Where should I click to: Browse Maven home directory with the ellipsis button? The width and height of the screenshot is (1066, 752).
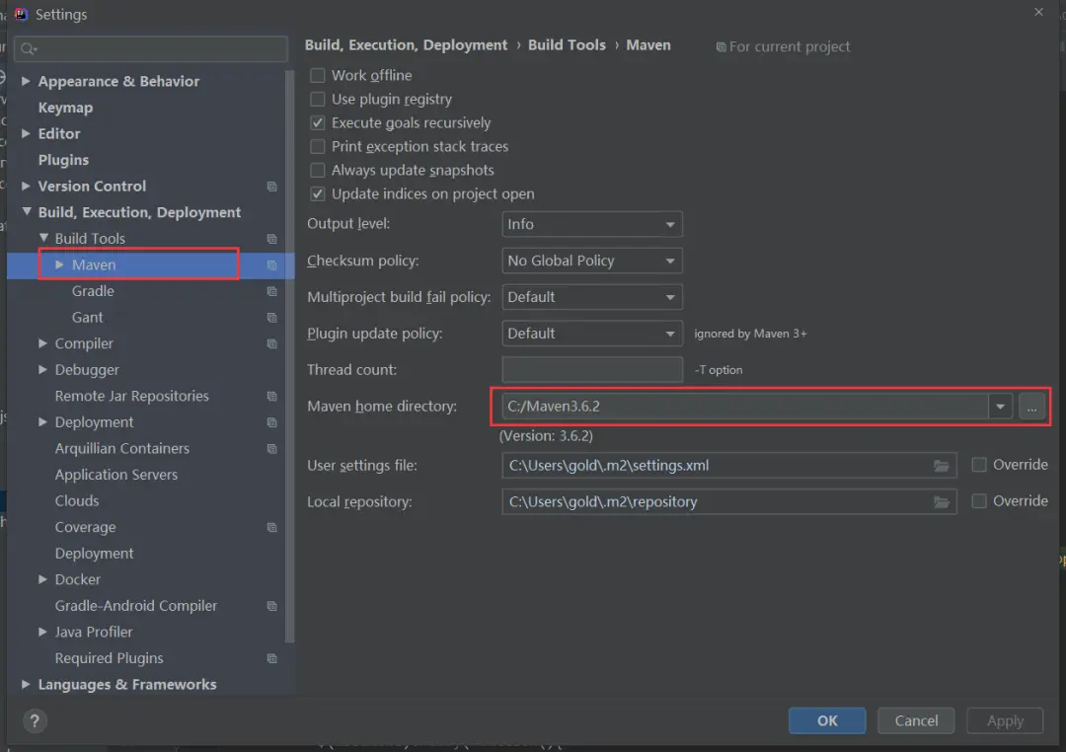[1032, 407]
